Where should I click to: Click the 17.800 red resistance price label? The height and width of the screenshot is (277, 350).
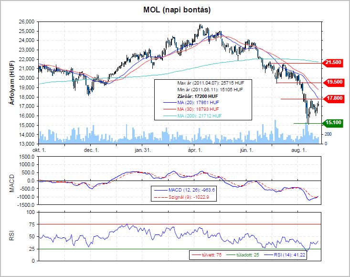(x=335, y=98)
